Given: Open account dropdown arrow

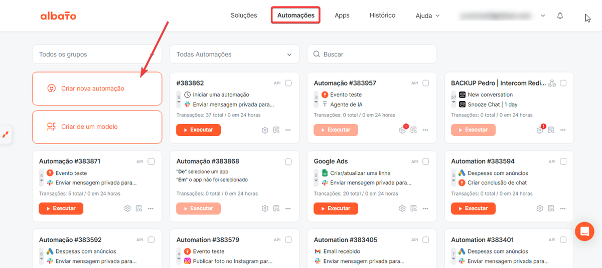Looking at the screenshot, I should [543, 16].
